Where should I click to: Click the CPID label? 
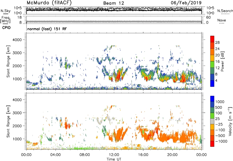(x=6, y=28)
